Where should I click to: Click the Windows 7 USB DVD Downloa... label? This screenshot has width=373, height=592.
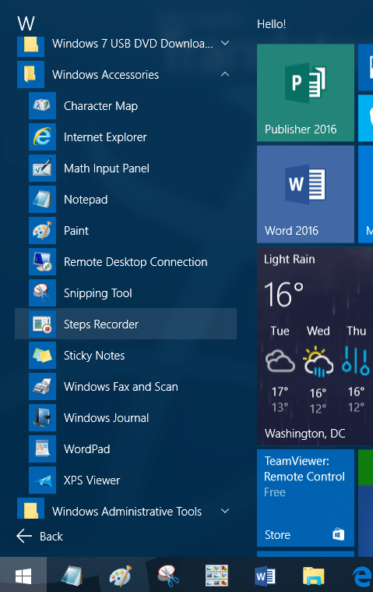(x=132, y=44)
